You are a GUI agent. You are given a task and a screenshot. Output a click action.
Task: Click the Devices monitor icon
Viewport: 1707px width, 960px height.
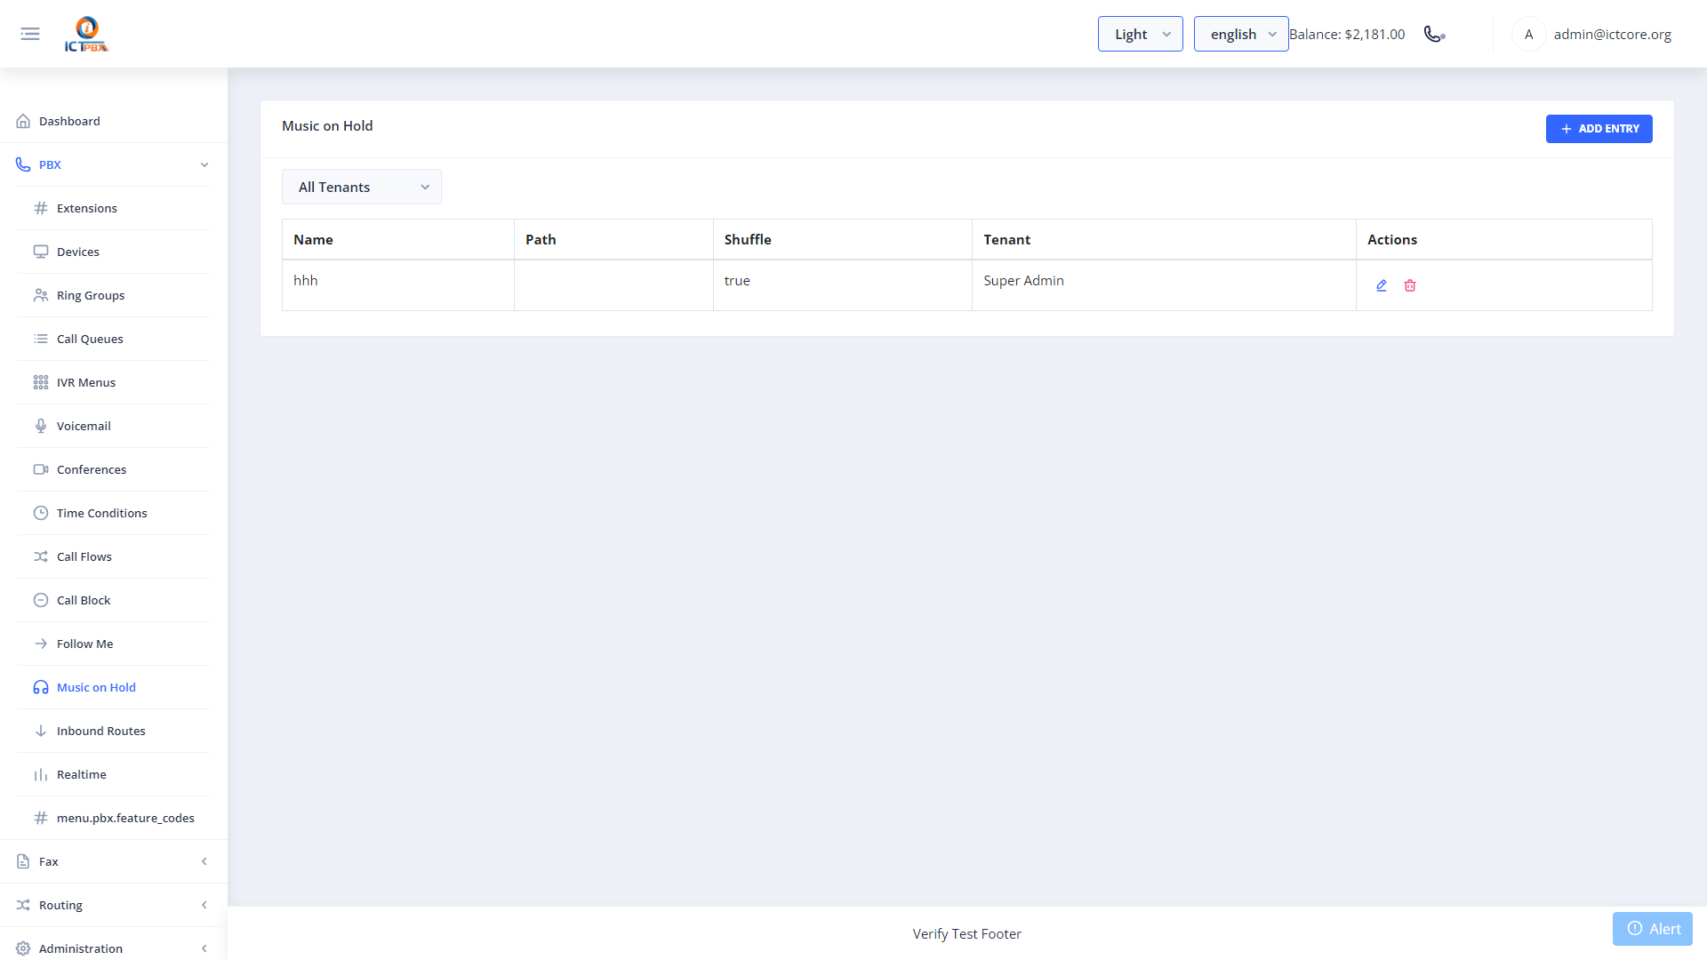[x=41, y=252]
